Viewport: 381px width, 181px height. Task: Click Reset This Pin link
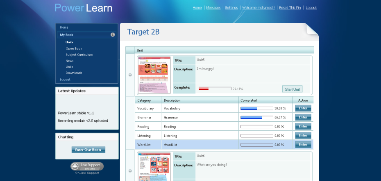[289, 8]
